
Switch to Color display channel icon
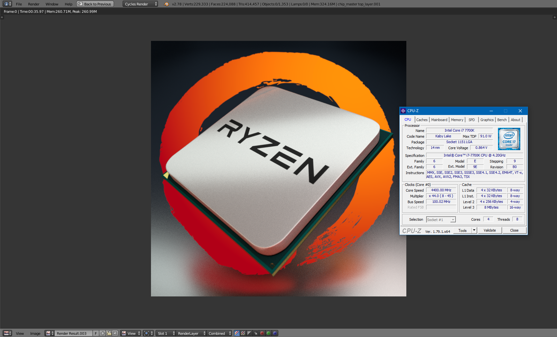pyautogui.click(x=243, y=333)
